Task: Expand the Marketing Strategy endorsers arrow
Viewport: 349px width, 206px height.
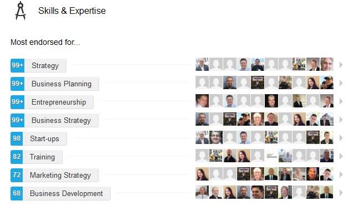Action: (341, 174)
